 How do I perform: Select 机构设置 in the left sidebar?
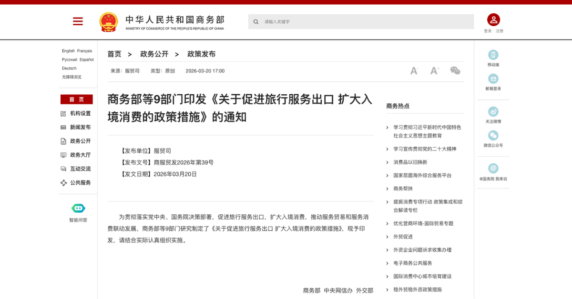point(80,113)
